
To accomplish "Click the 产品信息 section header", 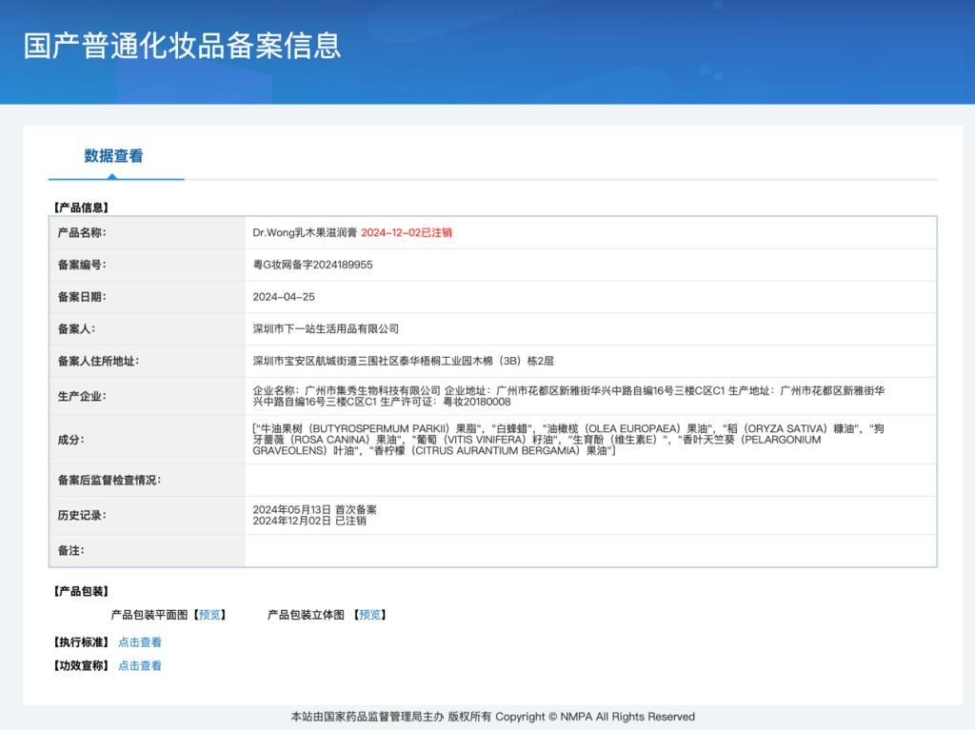I will coord(81,206).
